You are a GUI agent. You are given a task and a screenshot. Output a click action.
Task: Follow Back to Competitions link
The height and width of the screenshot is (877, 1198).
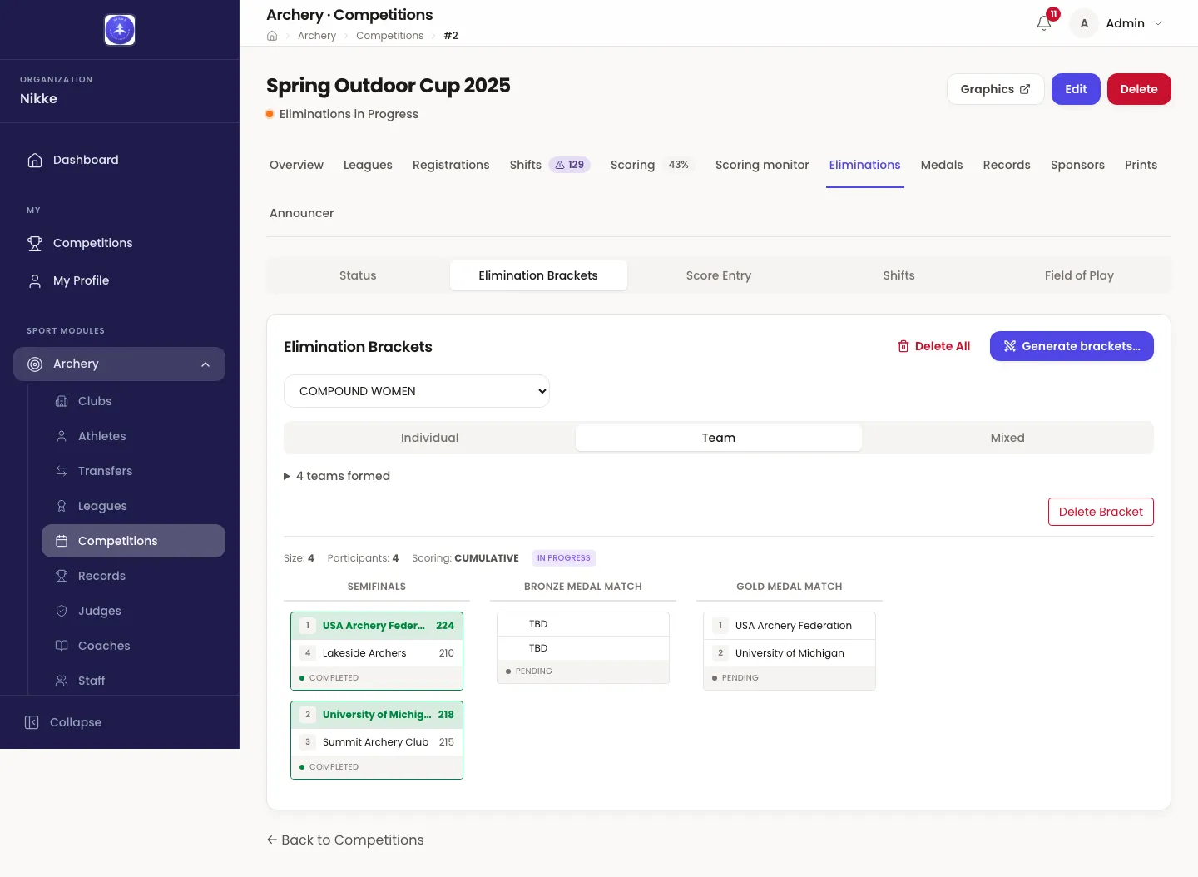tap(345, 840)
